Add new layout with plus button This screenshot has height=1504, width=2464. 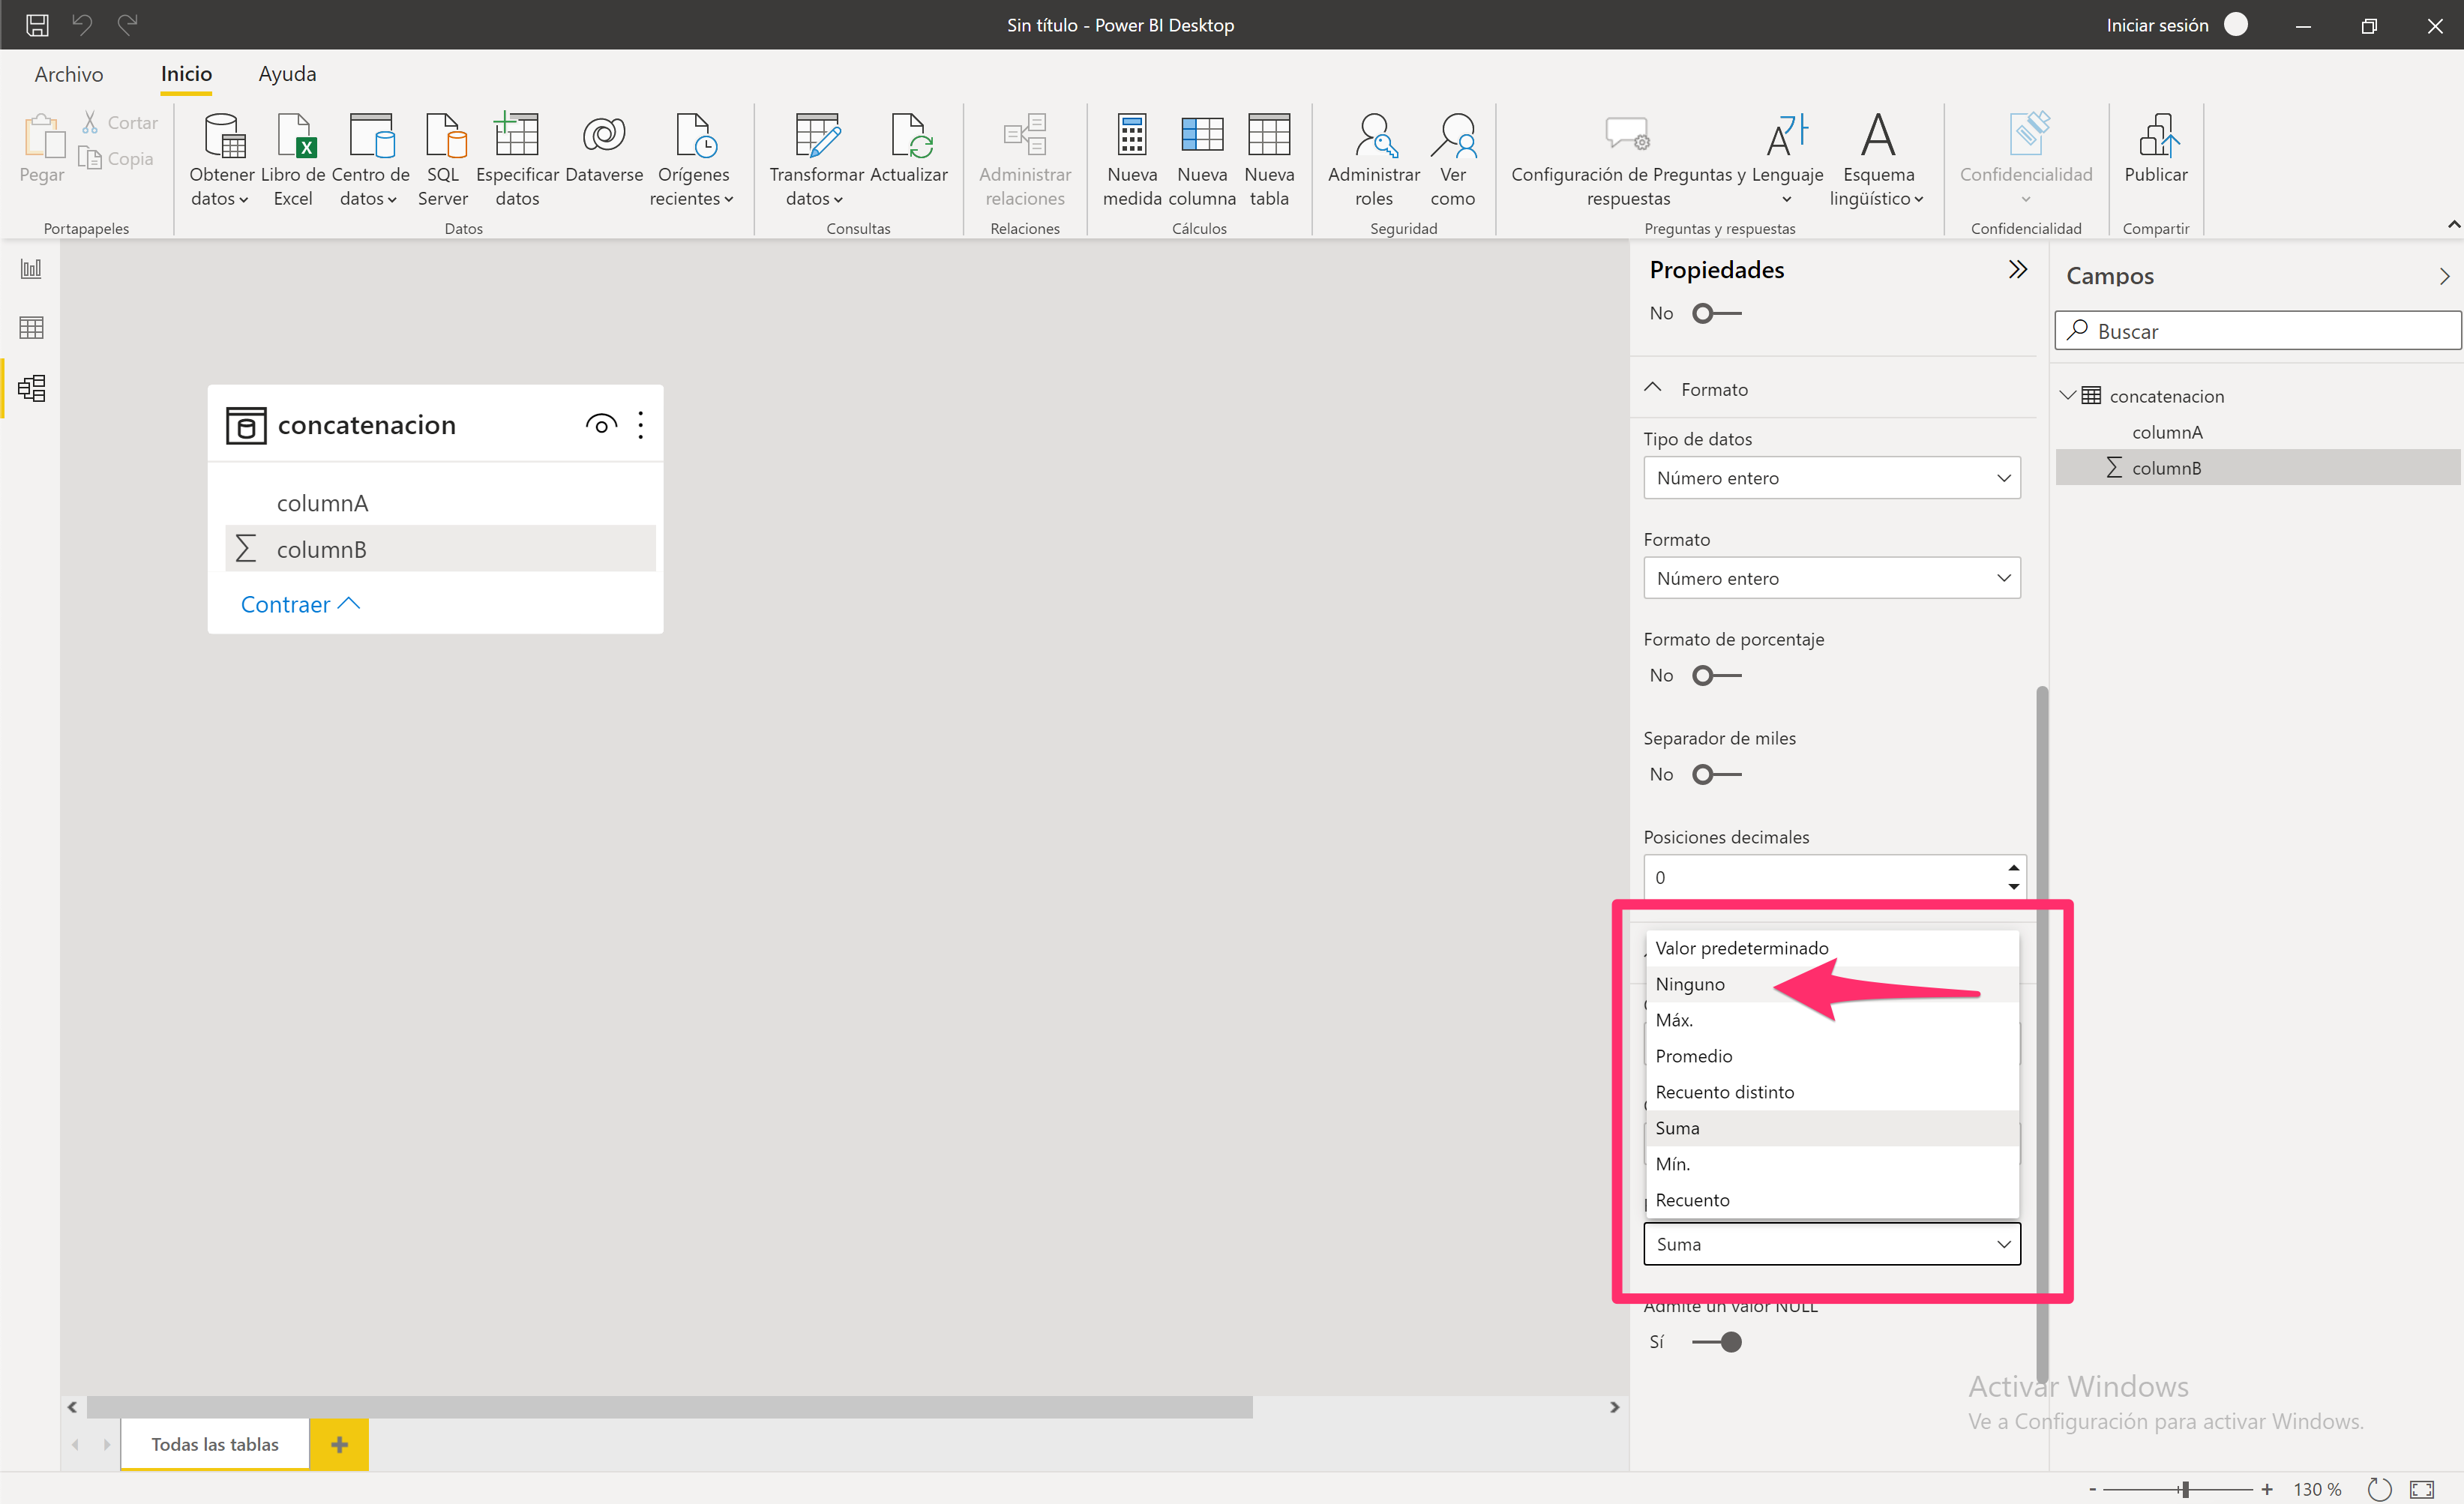(339, 1444)
